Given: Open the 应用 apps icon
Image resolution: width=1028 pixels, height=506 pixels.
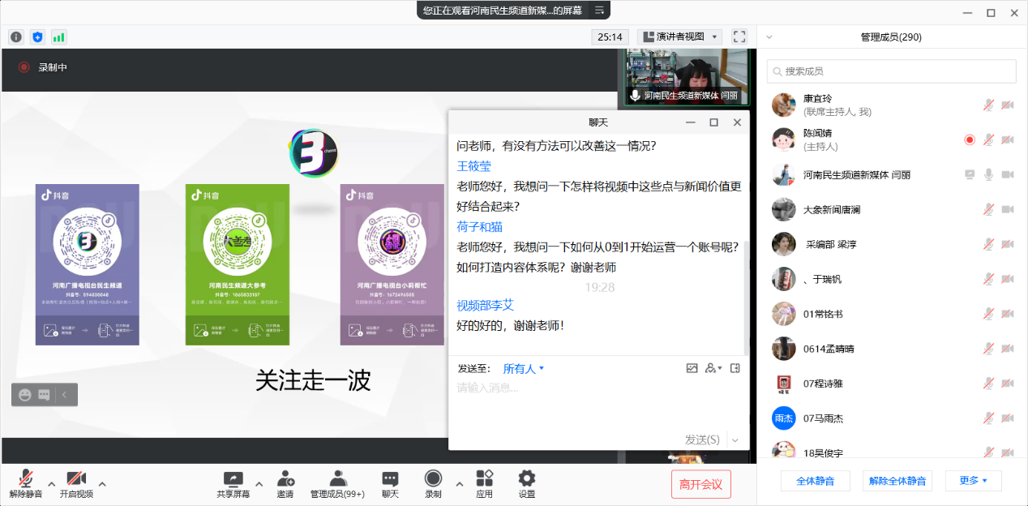Looking at the screenshot, I should coord(484,479).
